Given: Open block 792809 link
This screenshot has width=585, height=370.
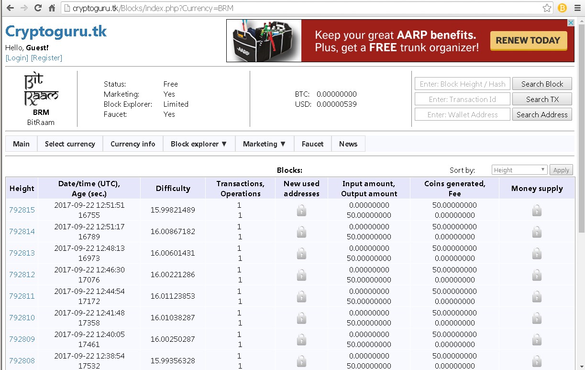Looking at the screenshot, I should point(22,339).
